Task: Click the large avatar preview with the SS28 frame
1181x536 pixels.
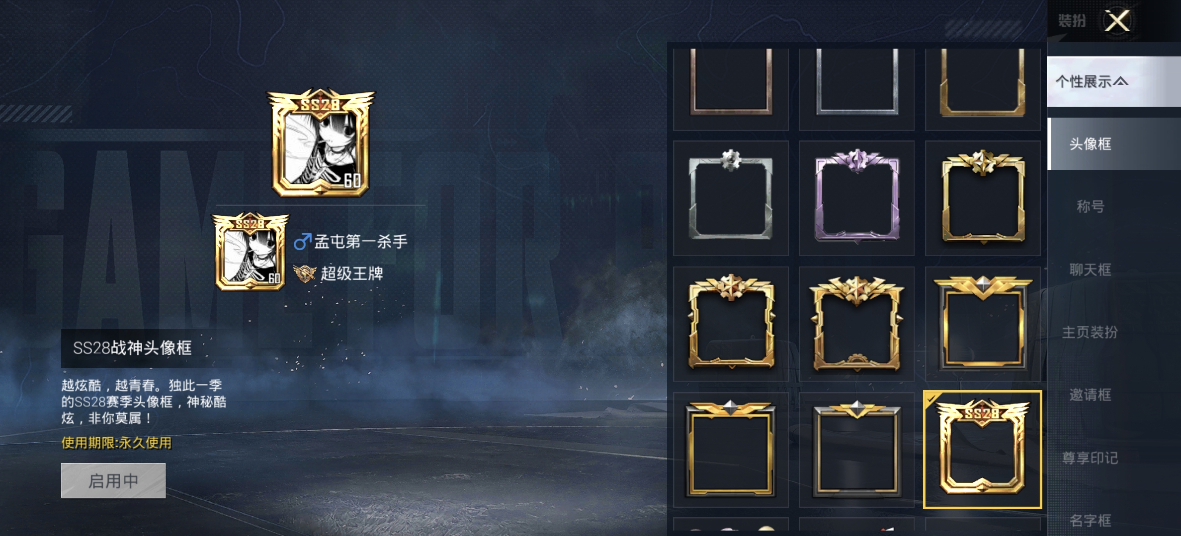Action: (x=321, y=143)
